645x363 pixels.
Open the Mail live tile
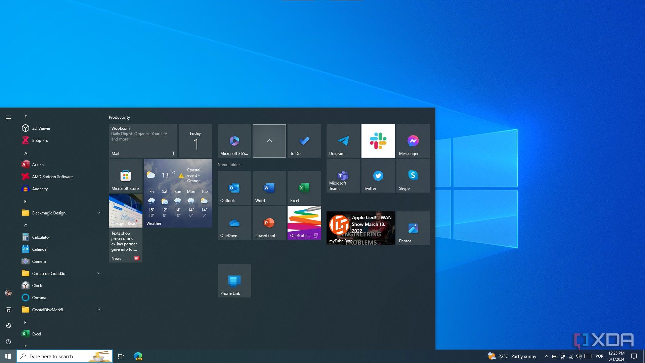tap(143, 141)
